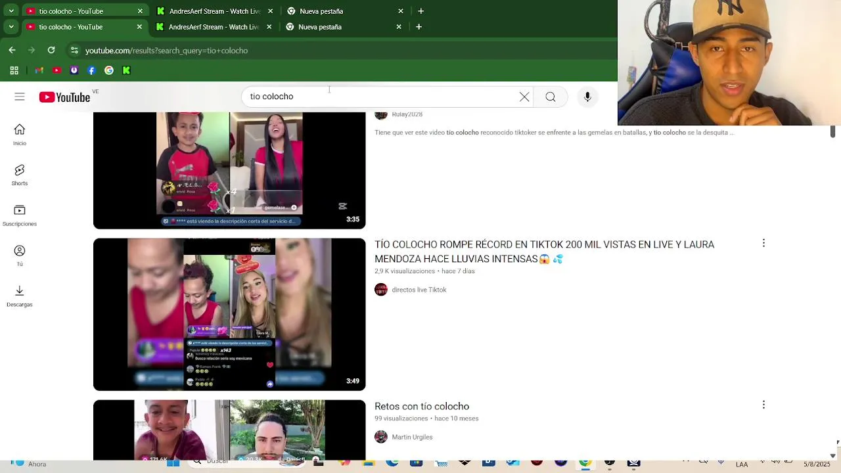The image size is (841, 473).
Task: Open the YouTube hamburger guide menu
Action: (20, 97)
